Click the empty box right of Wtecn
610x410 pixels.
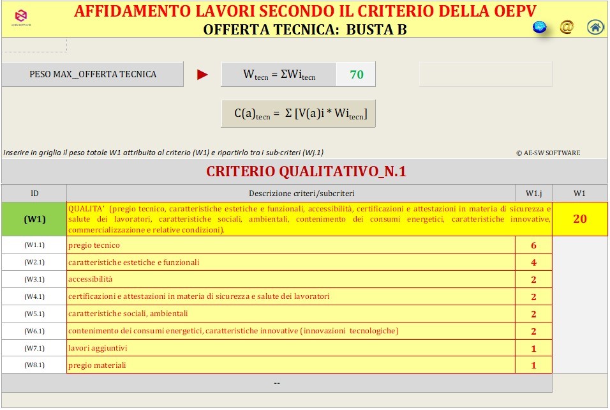[x=485, y=75]
